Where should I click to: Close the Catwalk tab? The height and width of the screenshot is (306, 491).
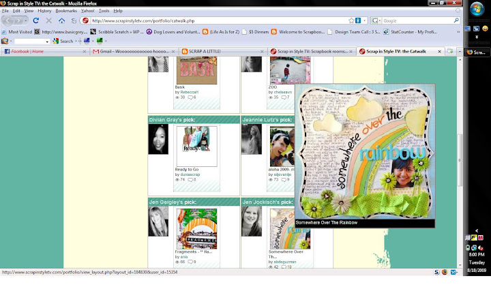point(439,51)
